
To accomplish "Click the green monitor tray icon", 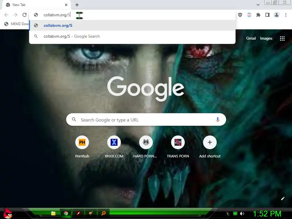I will tap(235, 214).
